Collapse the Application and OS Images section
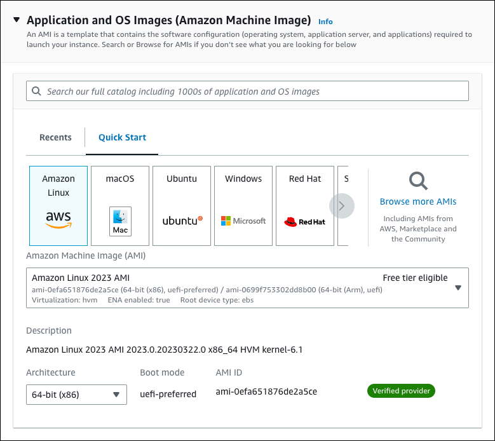The image size is (495, 441). [x=17, y=20]
